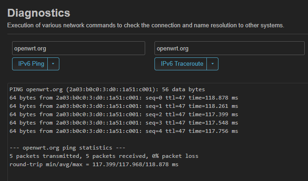Screen dimensions: 308x181
Task: Click the '--- openwrt.org ping statistics ---' line
Action: [x=67, y=148]
